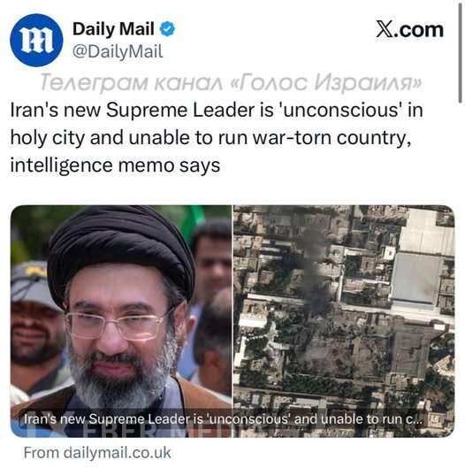Click the X logo in X.com
The image size is (465, 468).
tap(385, 29)
